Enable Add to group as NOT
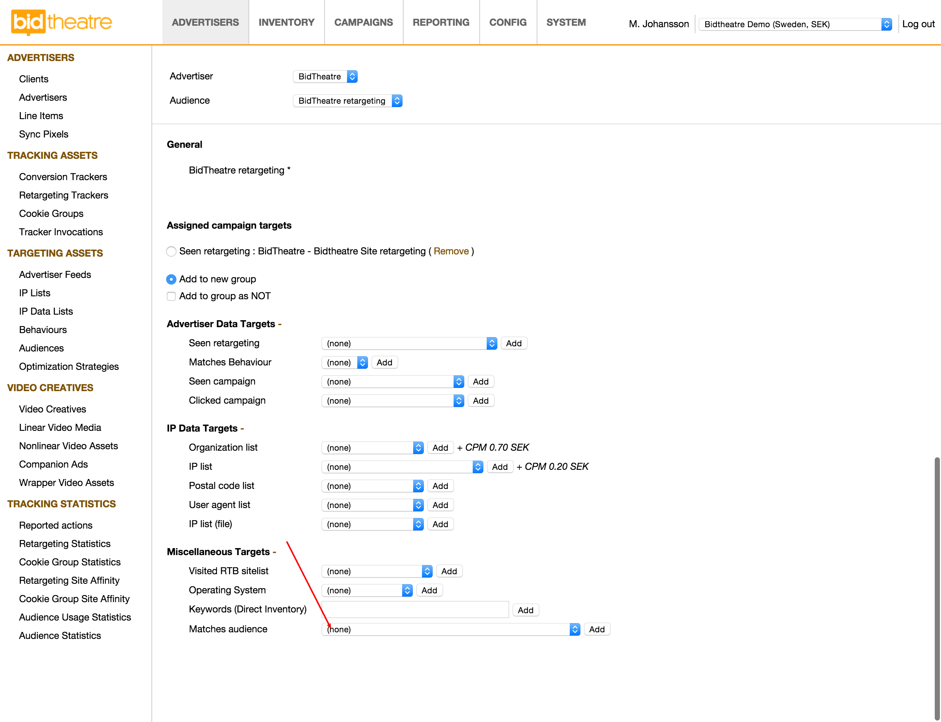Viewport: 941px width, 722px height. coord(171,296)
